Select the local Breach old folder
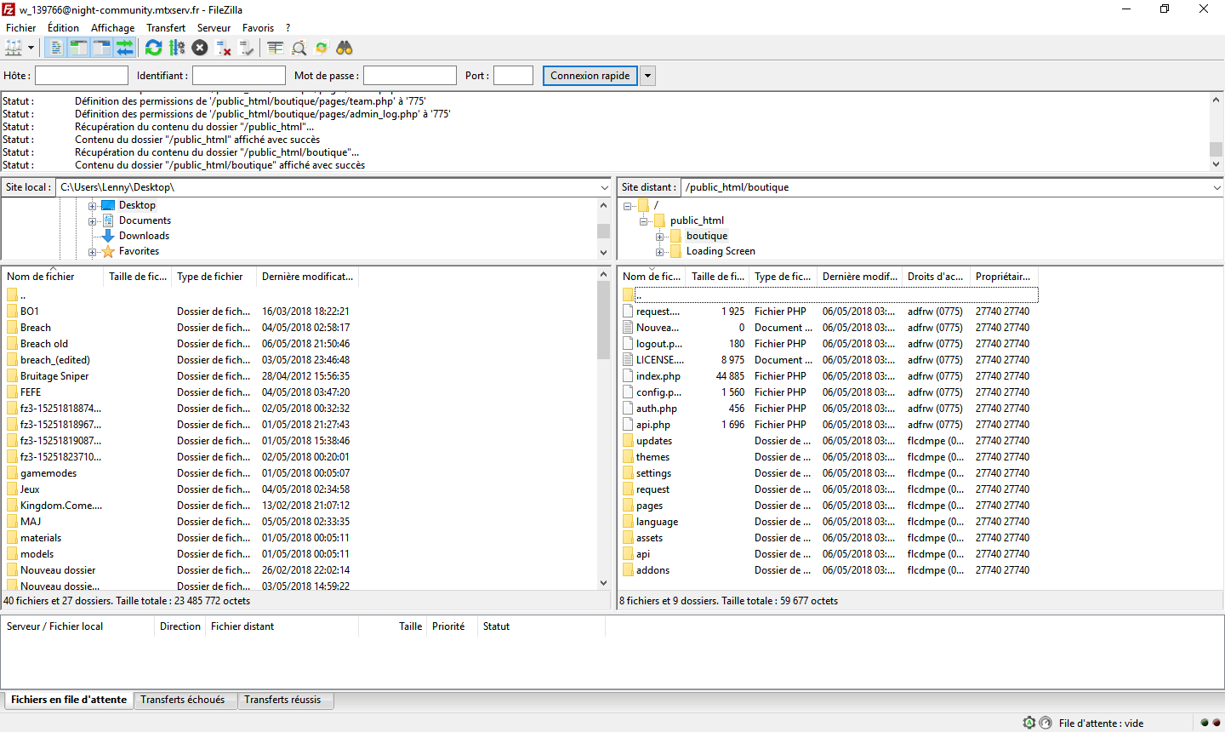The image size is (1225, 732). pyautogui.click(x=44, y=344)
